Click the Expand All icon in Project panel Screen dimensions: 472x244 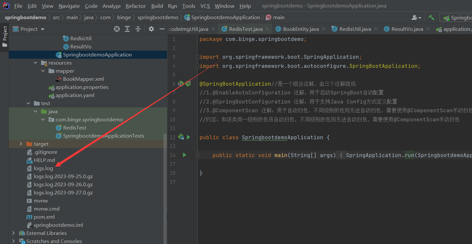(128, 29)
